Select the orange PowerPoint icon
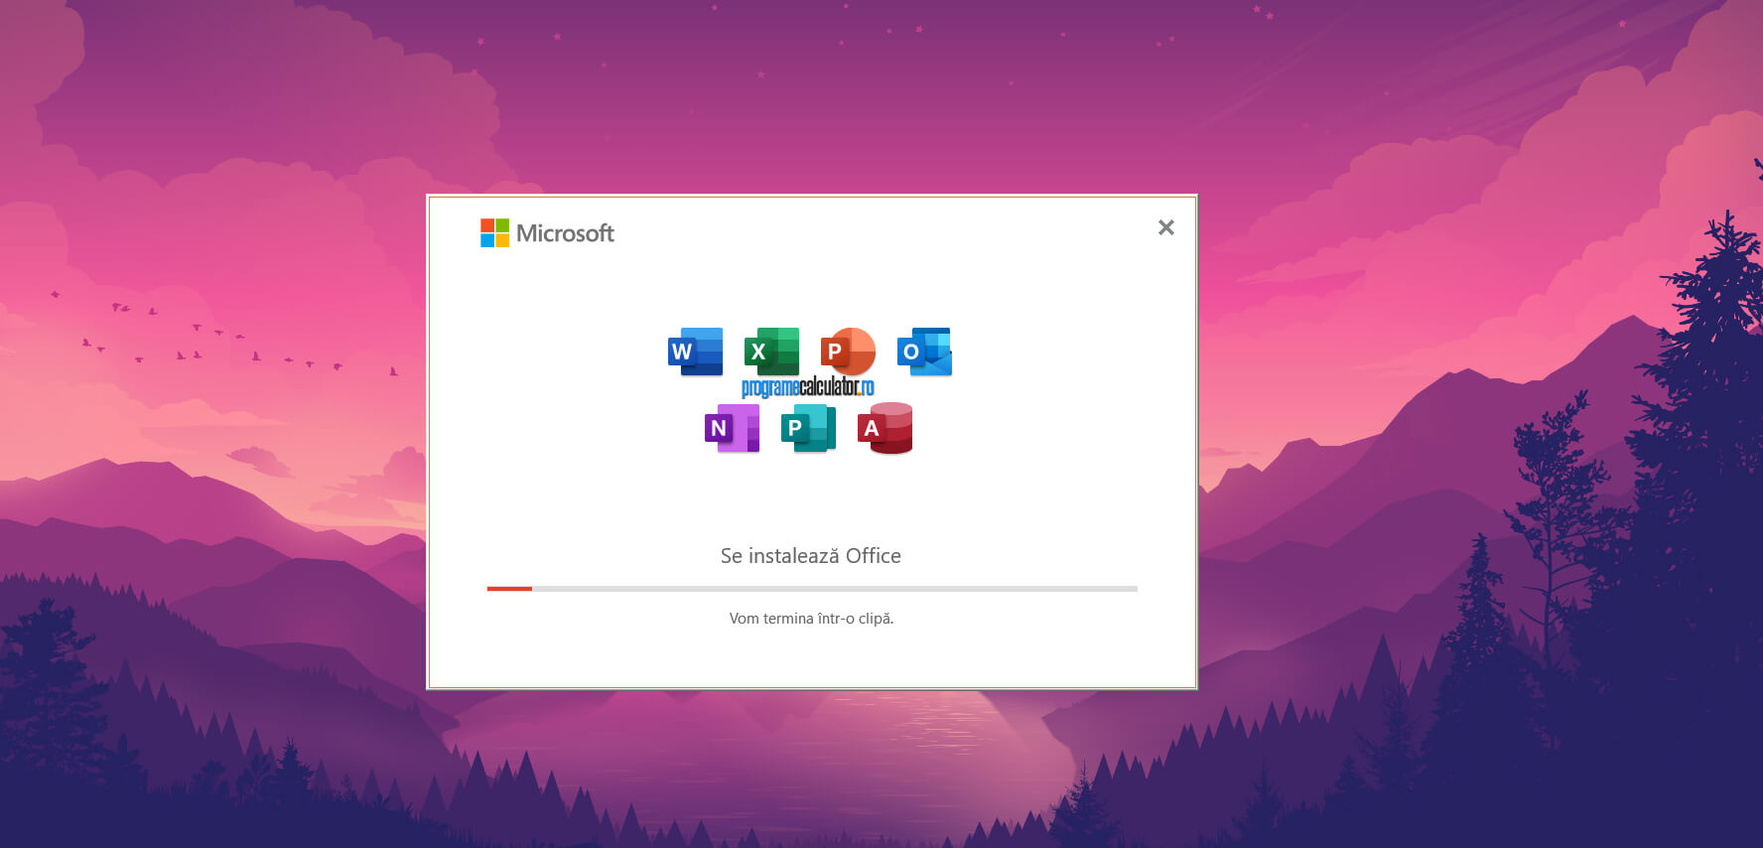Viewport: 1763px width, 848px height. click(848, 351)
